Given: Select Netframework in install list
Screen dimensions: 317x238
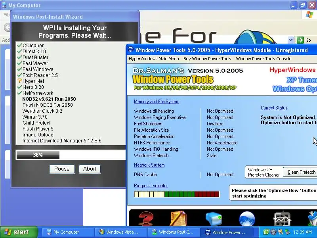Looking at the screenshot, I should (x=38, y=93).
